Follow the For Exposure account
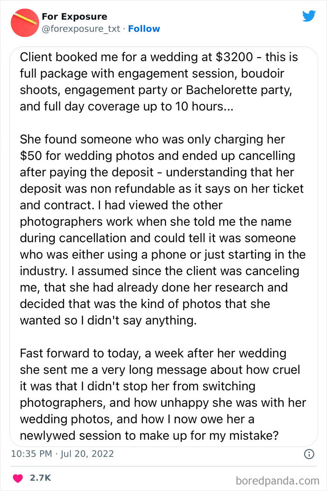 (144, 29)
